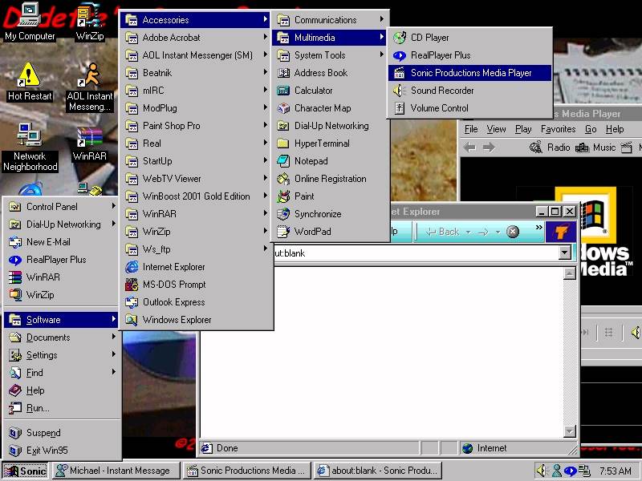642x481 pixels.
Task: Switch to Michael - Instant Message taskbar button
Action: coord(115,471)
